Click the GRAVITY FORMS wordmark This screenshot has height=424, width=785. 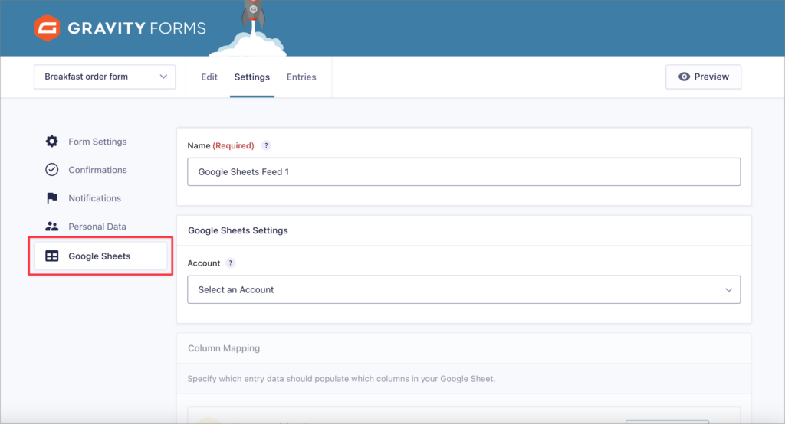(136, 28)
